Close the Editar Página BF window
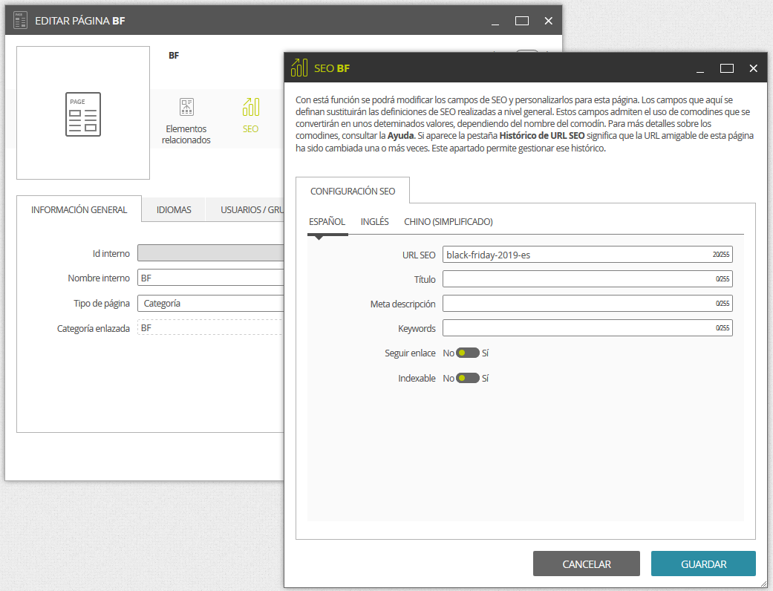The image size is (773, 591). 548,21
